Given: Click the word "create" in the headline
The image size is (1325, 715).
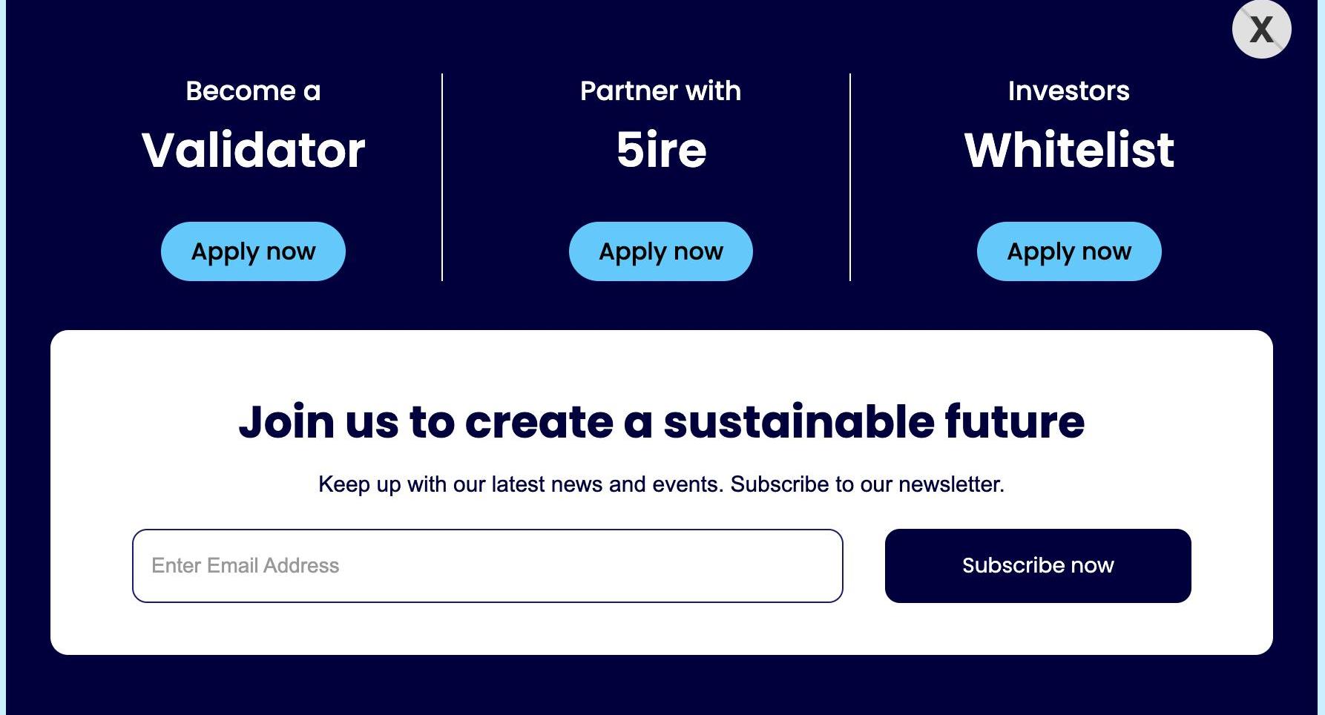Looking at the screenshot, I should 539,423.
